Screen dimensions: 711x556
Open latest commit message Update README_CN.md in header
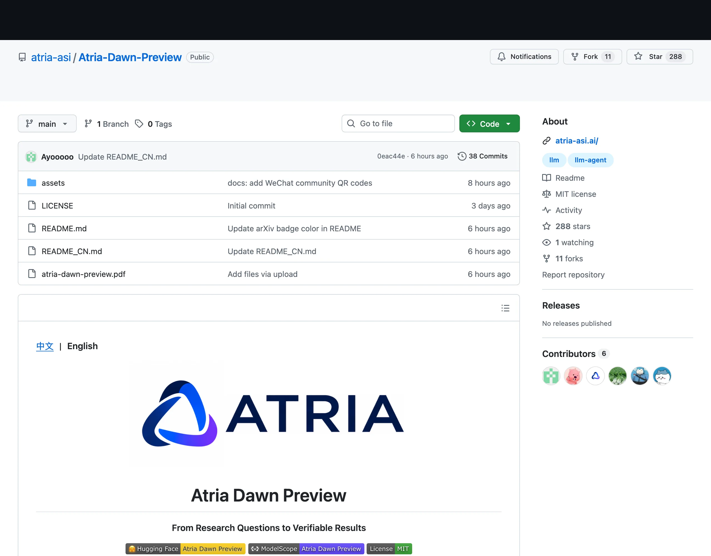[x=122, y=157]
